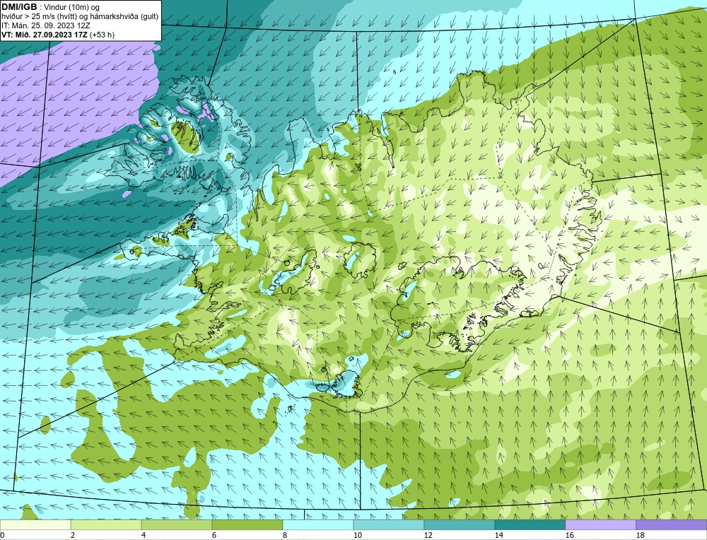Click the 'IT: Mán. 25. 09. 2023 12Z' line
This screenshot has width=707, height=540.
click(x=45, y=25)
